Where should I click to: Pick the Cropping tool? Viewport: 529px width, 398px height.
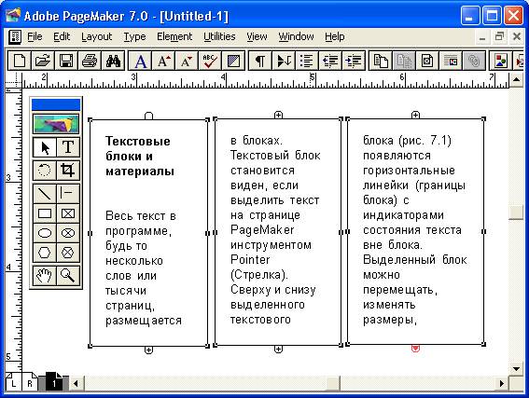pyautogui.click(x=68, y=171)
